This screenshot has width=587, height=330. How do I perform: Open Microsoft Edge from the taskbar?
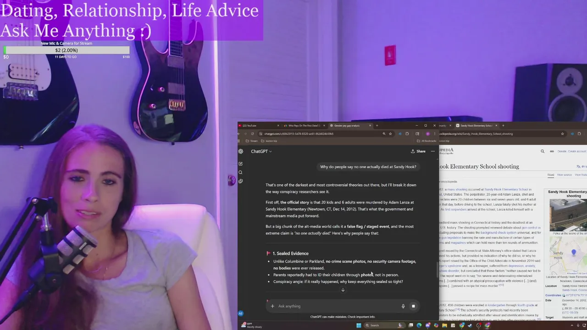click(x=419, y=325)
